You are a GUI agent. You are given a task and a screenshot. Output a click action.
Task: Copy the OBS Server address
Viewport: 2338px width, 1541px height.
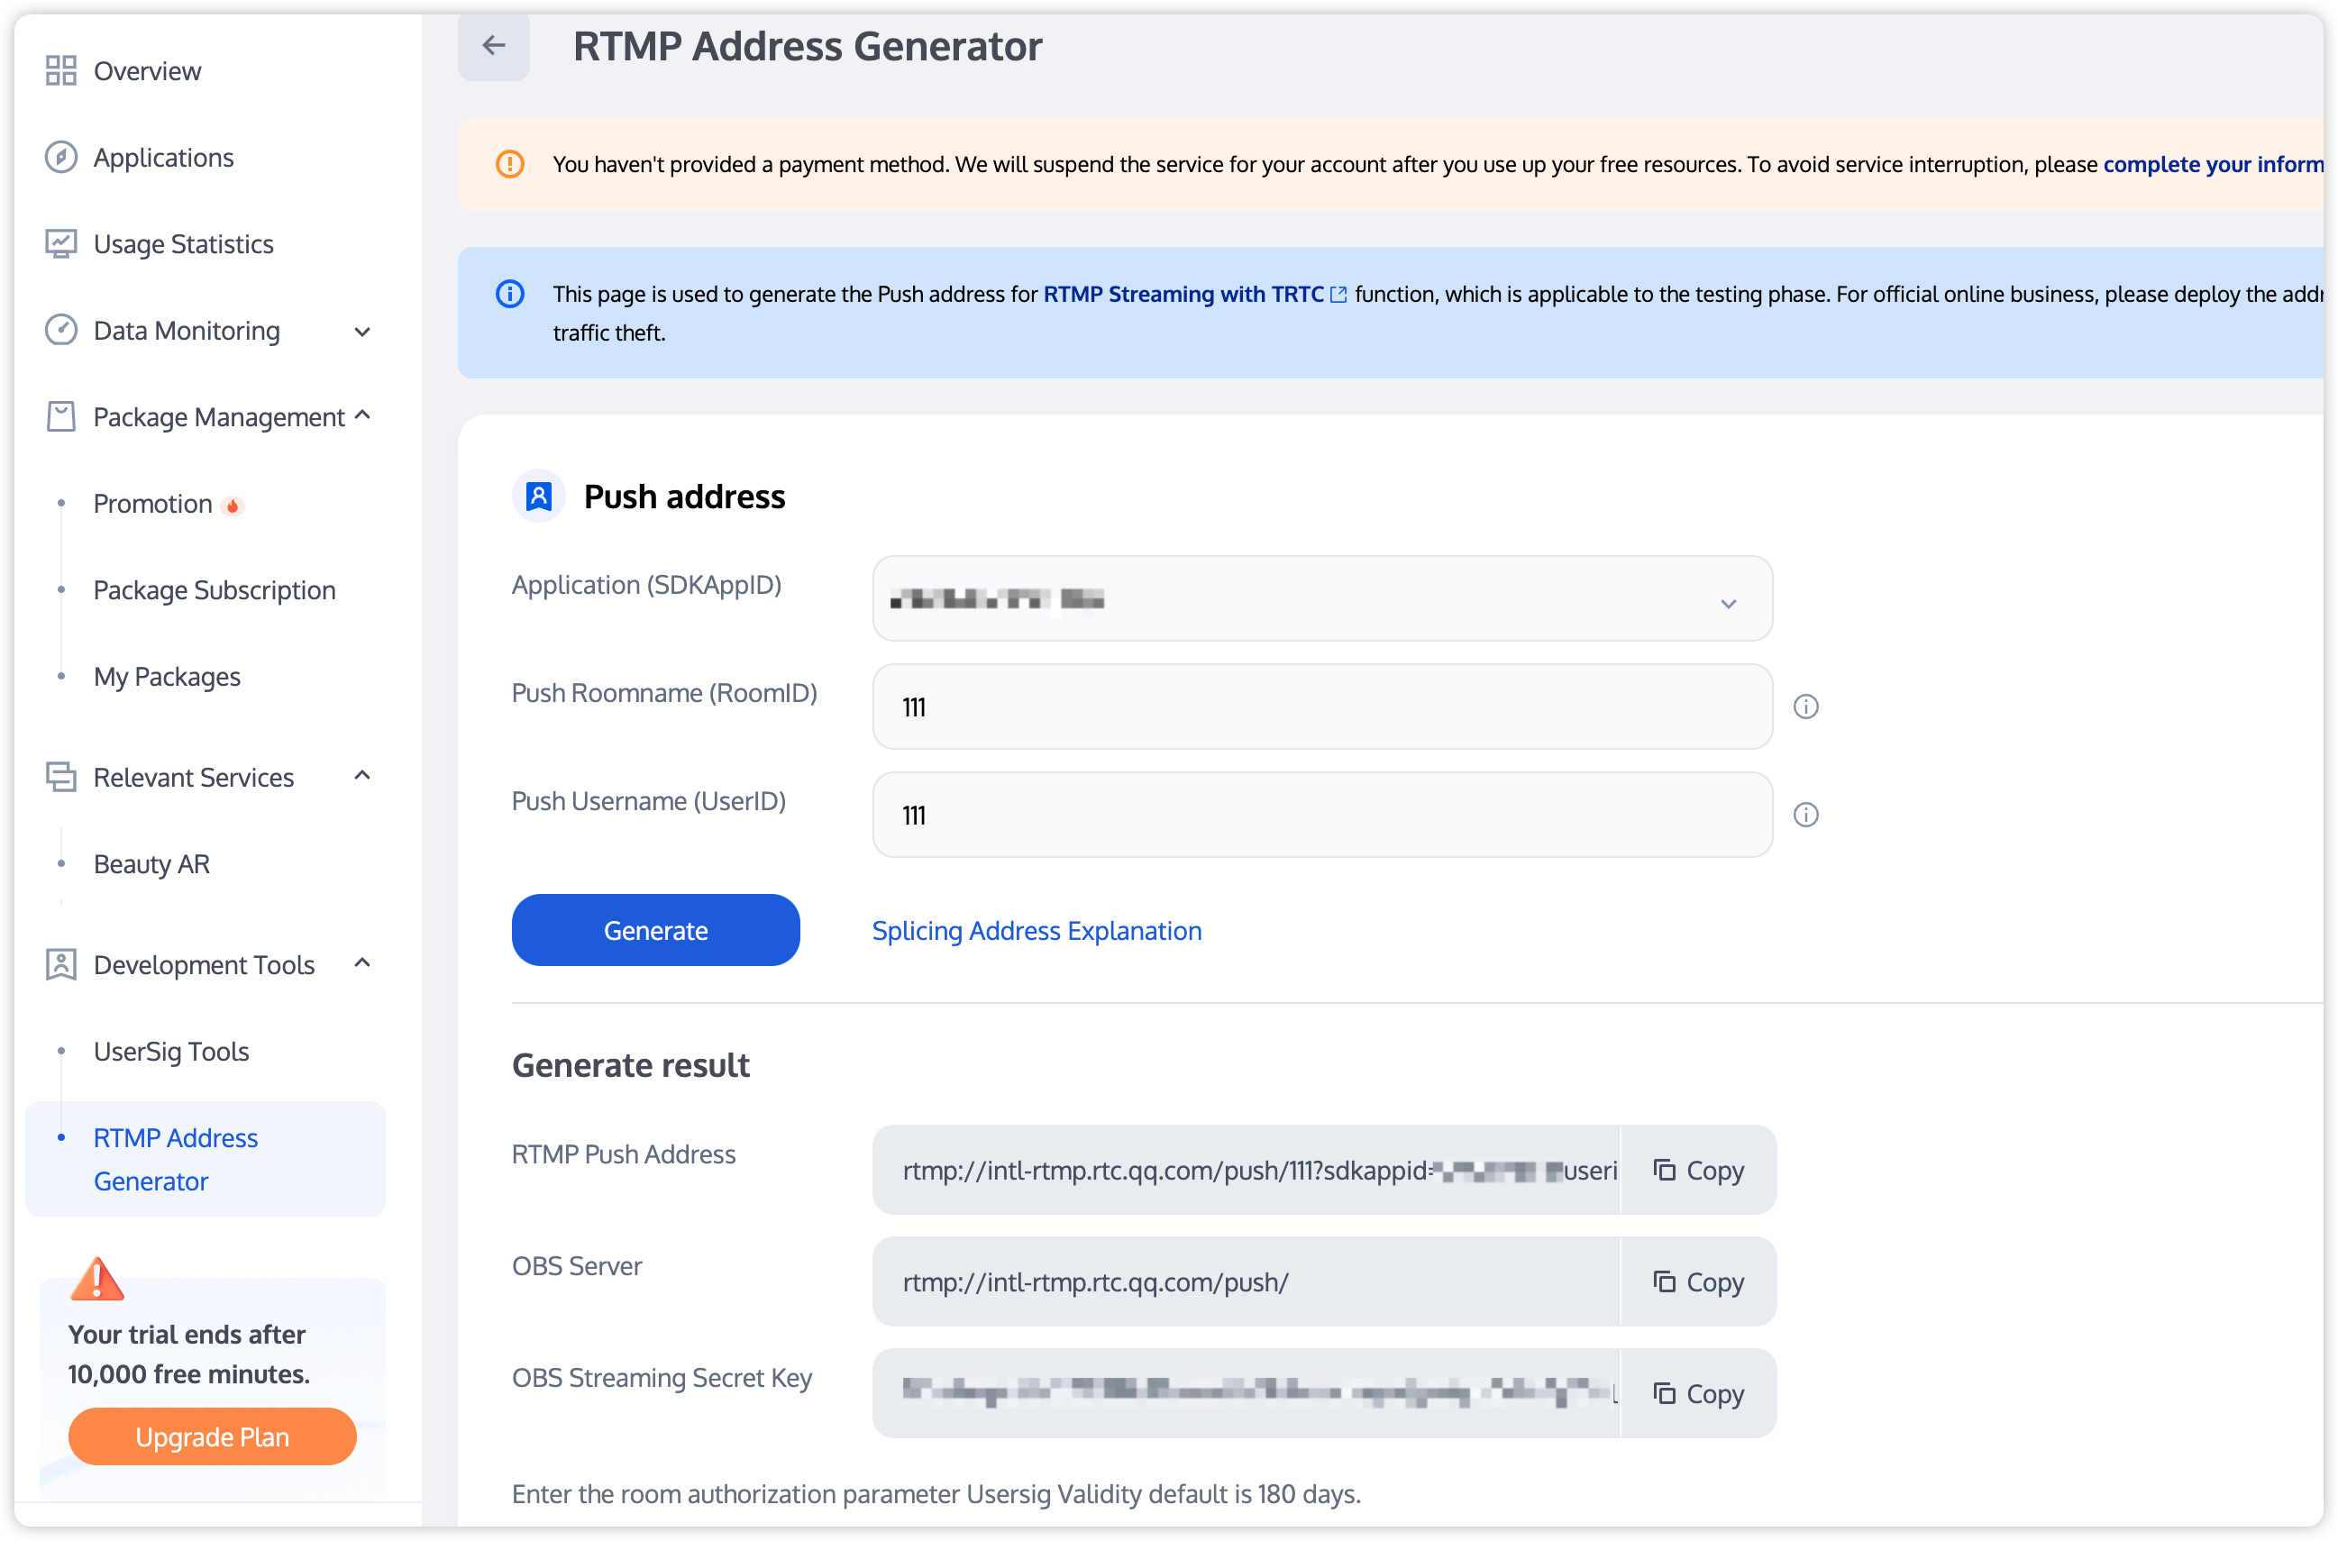pyautogui.click(x=1697, y=1282)
